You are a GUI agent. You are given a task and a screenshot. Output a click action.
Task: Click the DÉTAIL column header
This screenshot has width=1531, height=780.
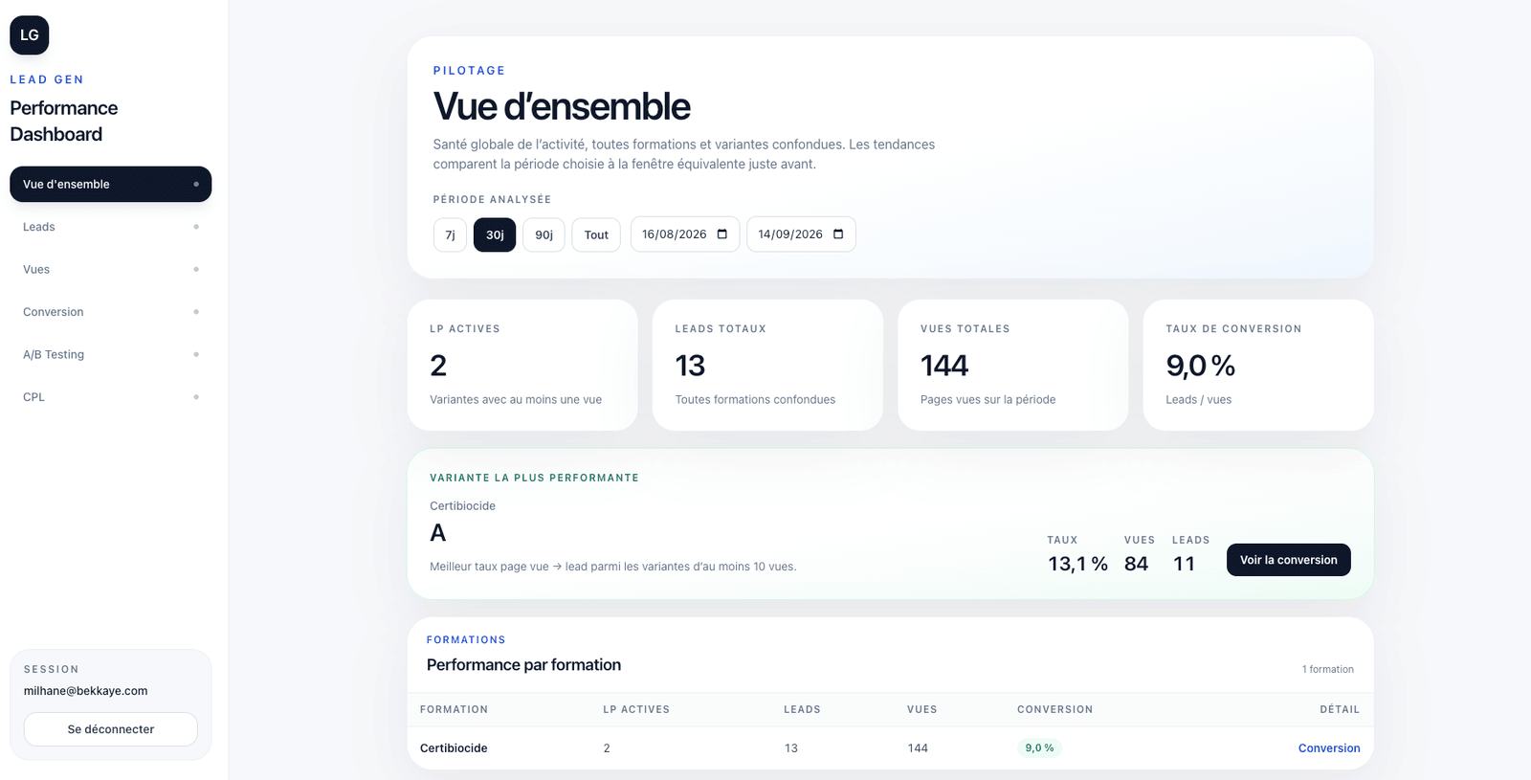coord(1340,709)
